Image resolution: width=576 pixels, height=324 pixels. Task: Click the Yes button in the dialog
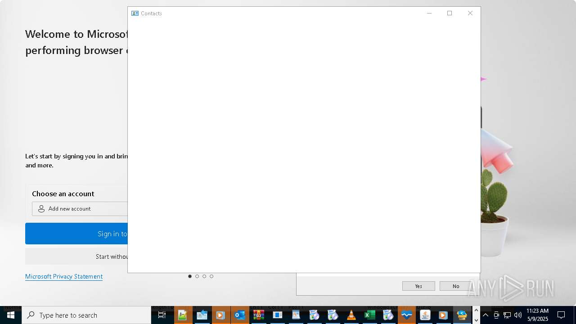click(418, 286)
